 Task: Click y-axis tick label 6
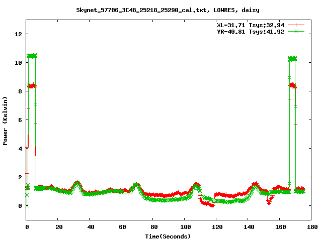(20, 120)
